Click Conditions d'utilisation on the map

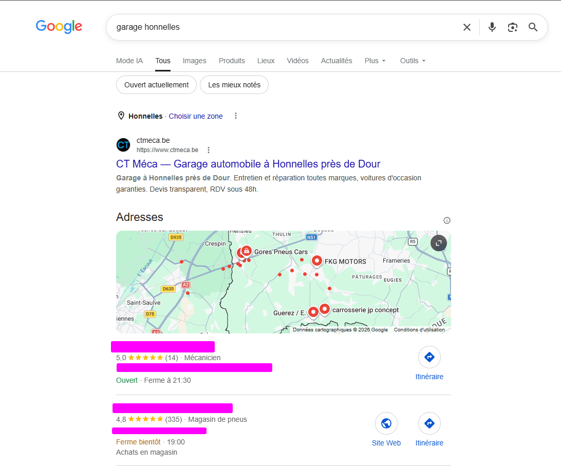(419, 330)
